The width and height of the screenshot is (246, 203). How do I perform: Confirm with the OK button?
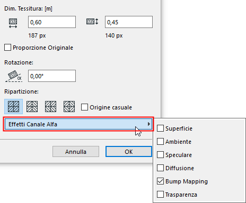(x=129, y=152)
